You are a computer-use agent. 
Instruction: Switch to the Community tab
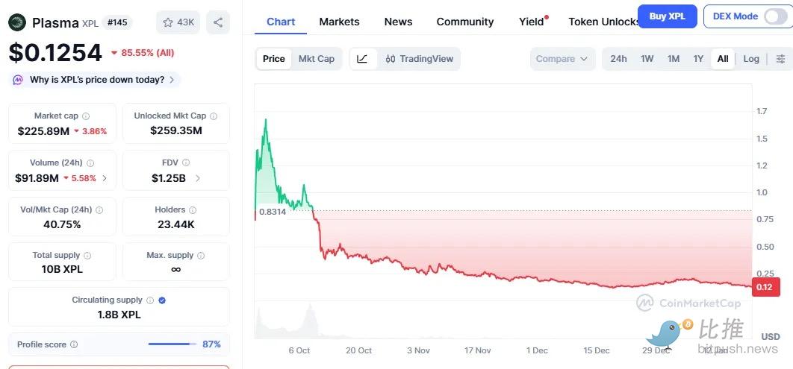pos(464,22)
